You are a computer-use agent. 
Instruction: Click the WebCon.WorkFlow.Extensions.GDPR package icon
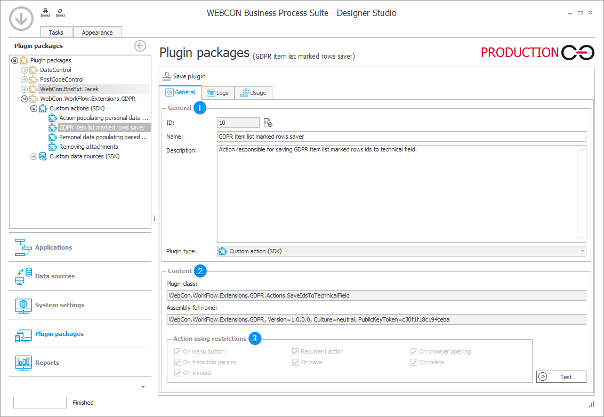pyautogui.click(x=34, y=99)
